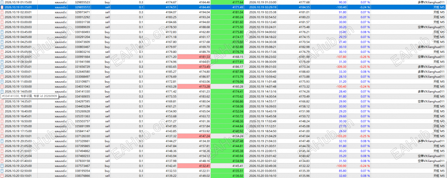Screen dimensions: 447x178
Task: Click volume 0.3 of ticket 331656729
Action: coord(141,67)
